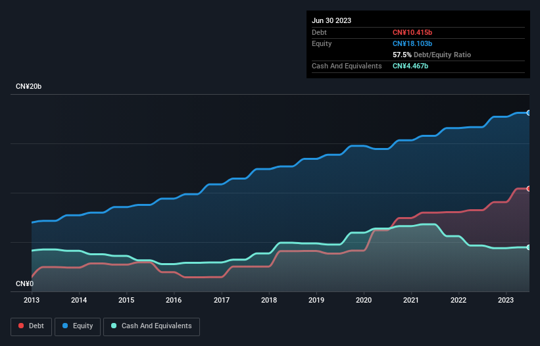Click the 2015 x-axis label
This screenshot has width=540, height=346.
[126, 300]
